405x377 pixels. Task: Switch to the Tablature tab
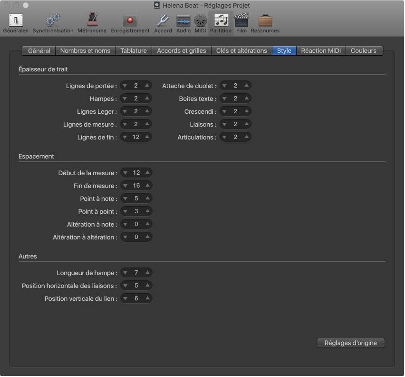point(134,50)
